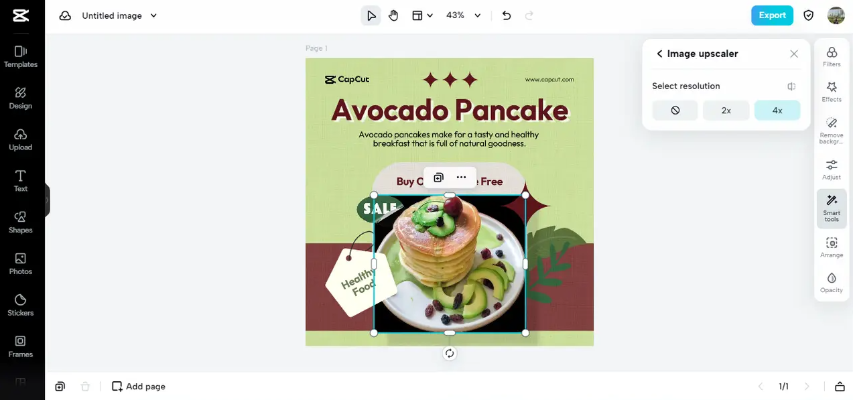853x400 pixels.
Task: Open the Templates panel
Action: (21, 57)
